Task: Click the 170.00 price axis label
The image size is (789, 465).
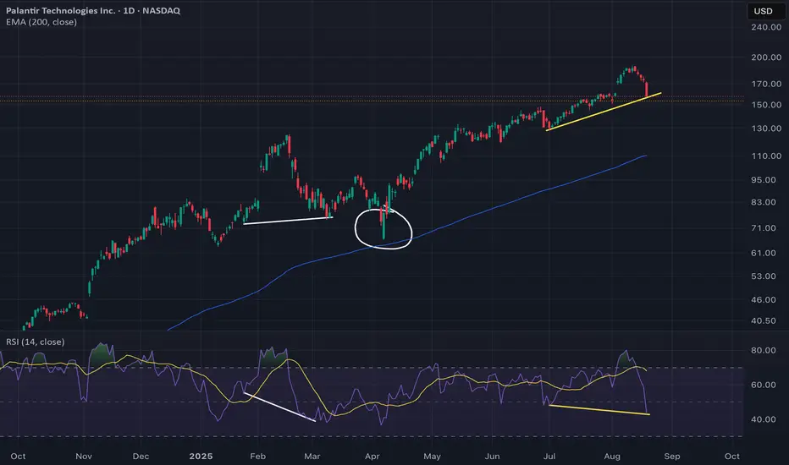Action: [x=766, y=84]
